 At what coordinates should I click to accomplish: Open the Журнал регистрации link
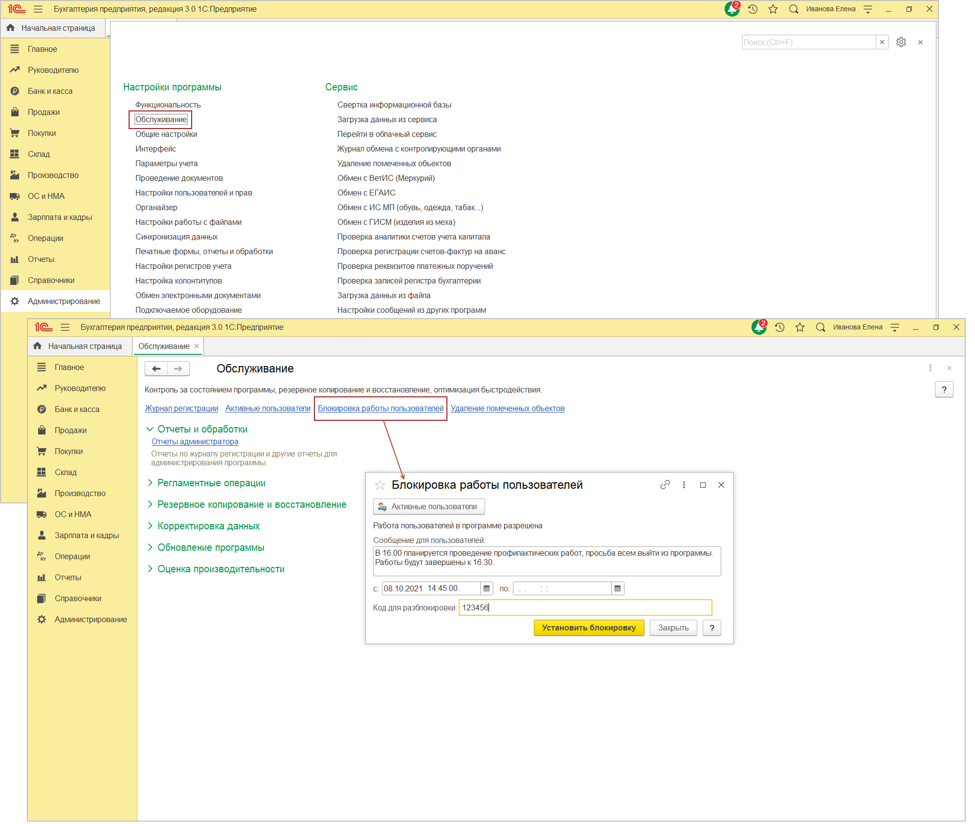click(x=181, y=408)
